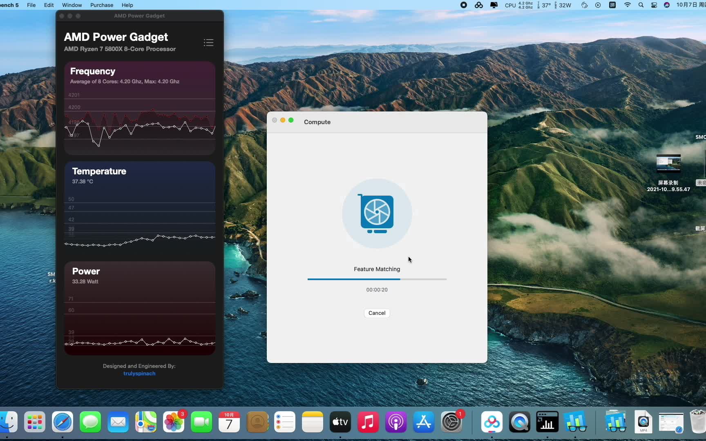
Task: Click the Compute window title
Action: pyautogui.click(x=317, y=122)
